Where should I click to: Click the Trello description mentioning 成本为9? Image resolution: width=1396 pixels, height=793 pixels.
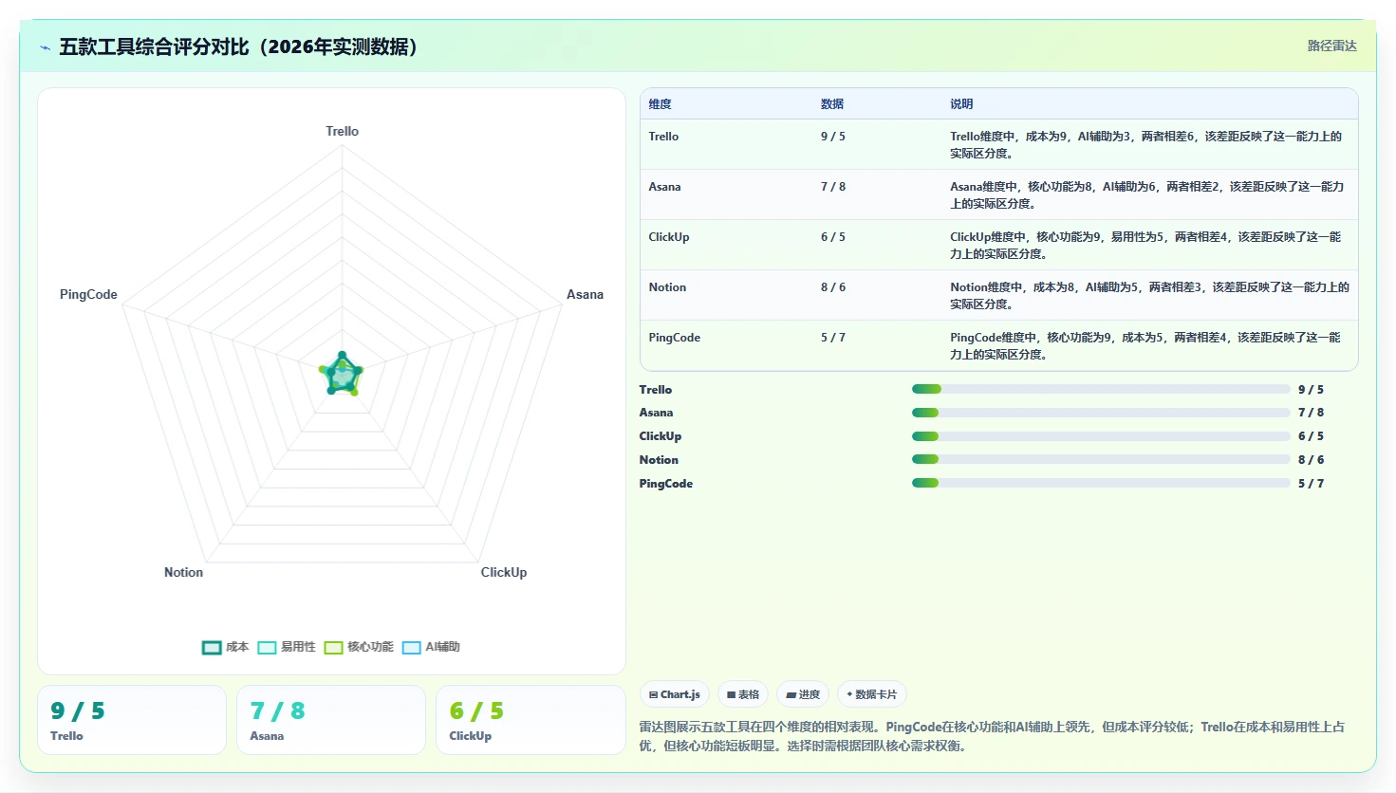[1146, 145]
